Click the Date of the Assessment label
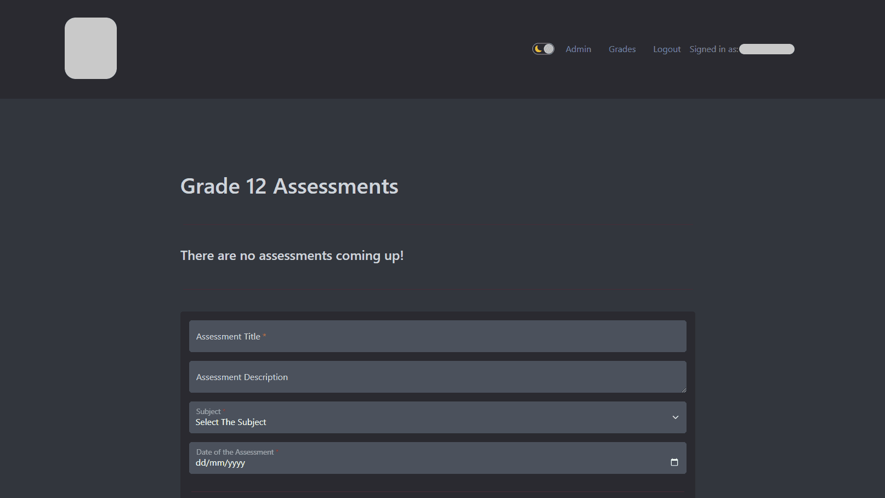 pos(235,452)
